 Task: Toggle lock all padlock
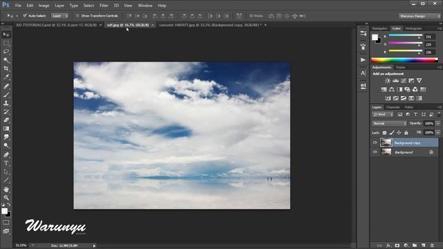coord(406,132)
